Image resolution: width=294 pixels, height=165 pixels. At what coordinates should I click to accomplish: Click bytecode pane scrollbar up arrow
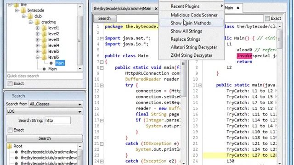pyautogui.click(x=280, y=27)
